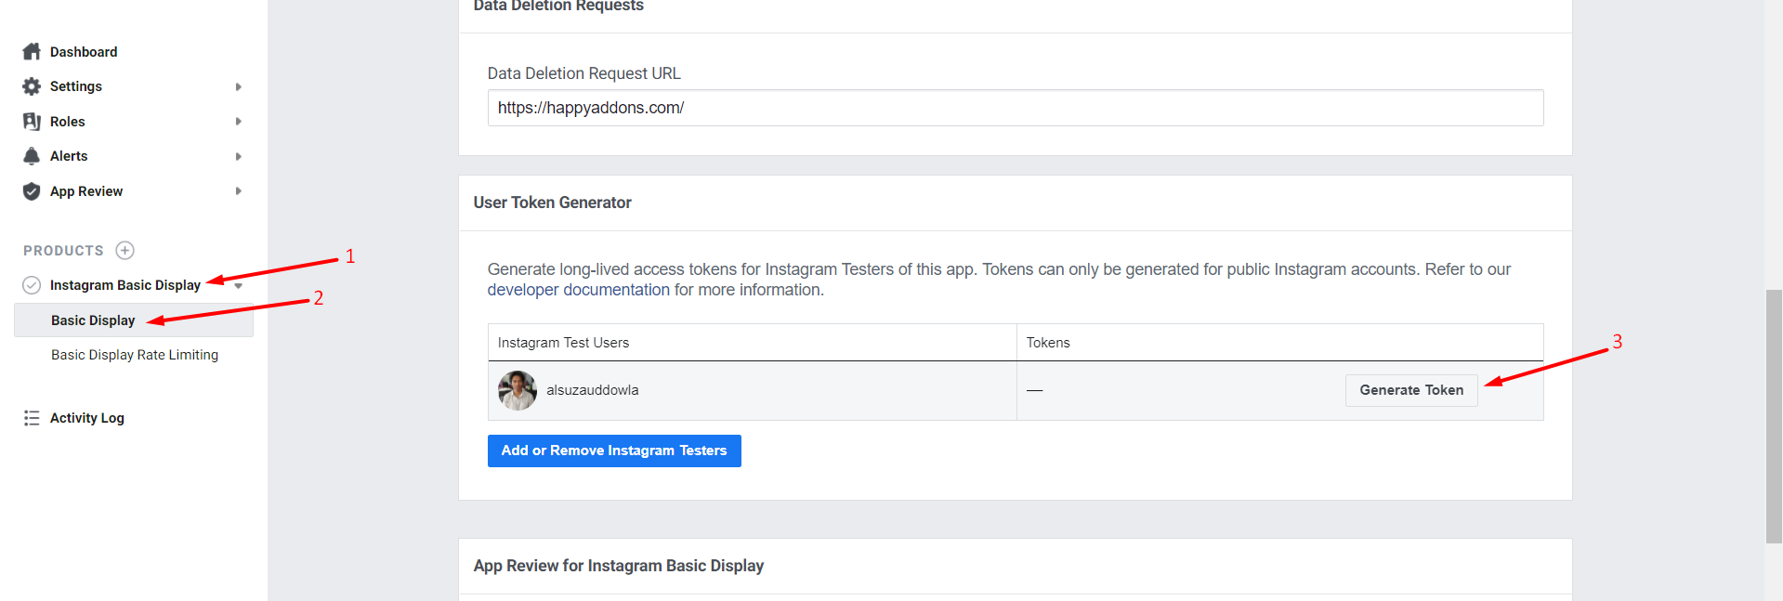The height and width of the screenshot is (601, 1783).
Task: Click the Settings gear icon
Action: (32, 86)
